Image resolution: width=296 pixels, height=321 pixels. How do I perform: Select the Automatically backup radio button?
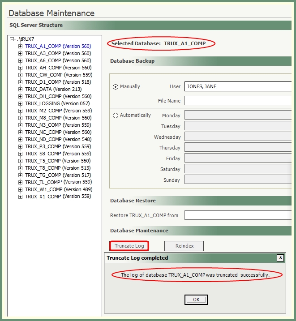pos(116,116)
